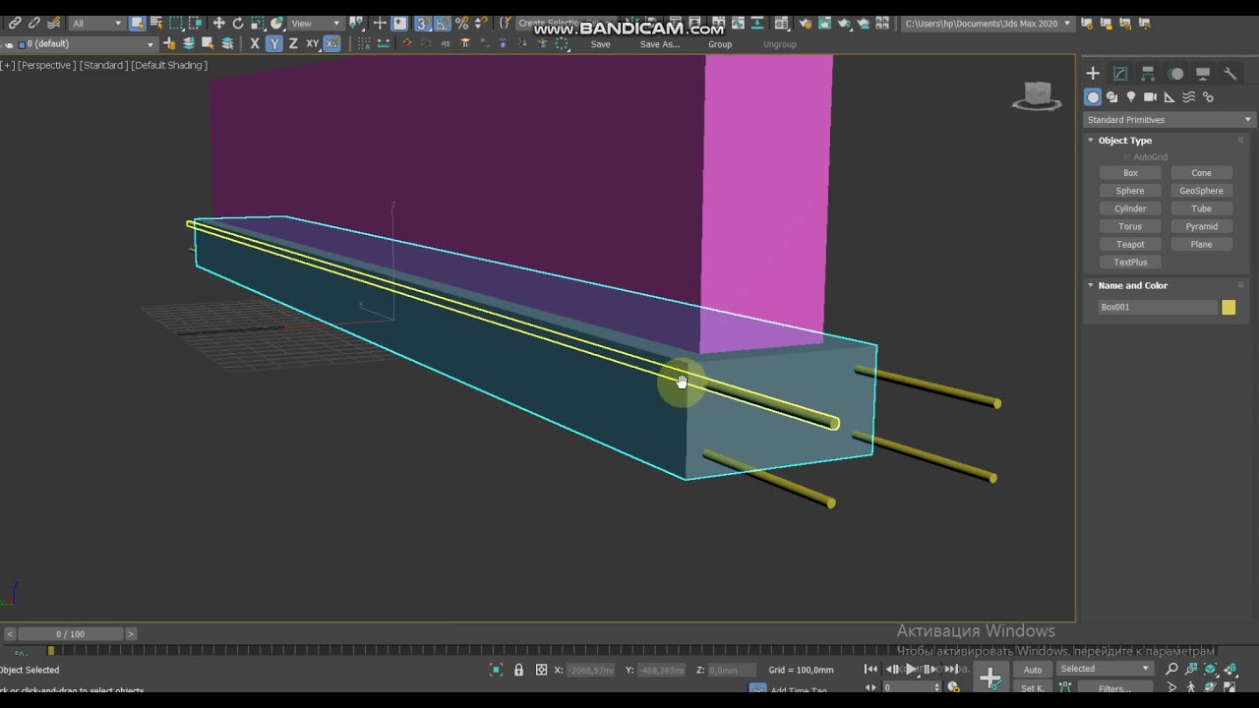Open the Perspective viewport label menu

click(46, 65)
